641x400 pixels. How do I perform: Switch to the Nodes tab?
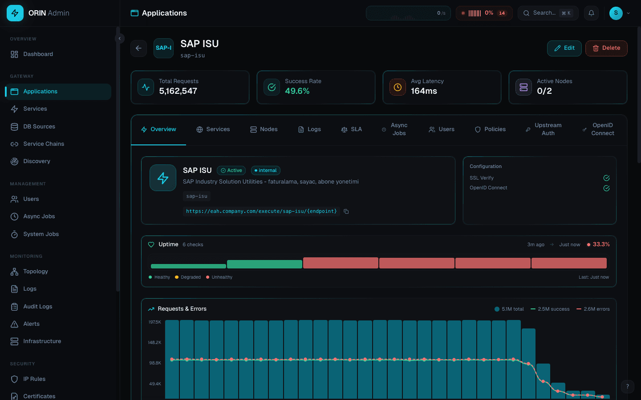coord(264,129)
